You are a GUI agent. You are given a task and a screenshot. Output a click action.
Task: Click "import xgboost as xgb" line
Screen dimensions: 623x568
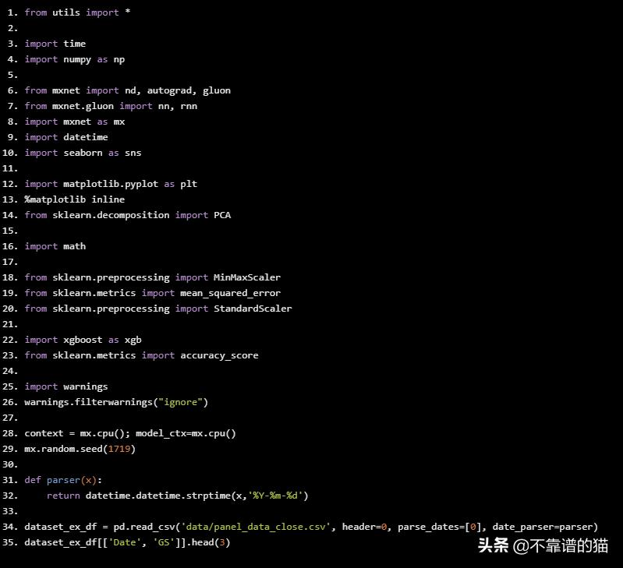[x=83, y=340]
